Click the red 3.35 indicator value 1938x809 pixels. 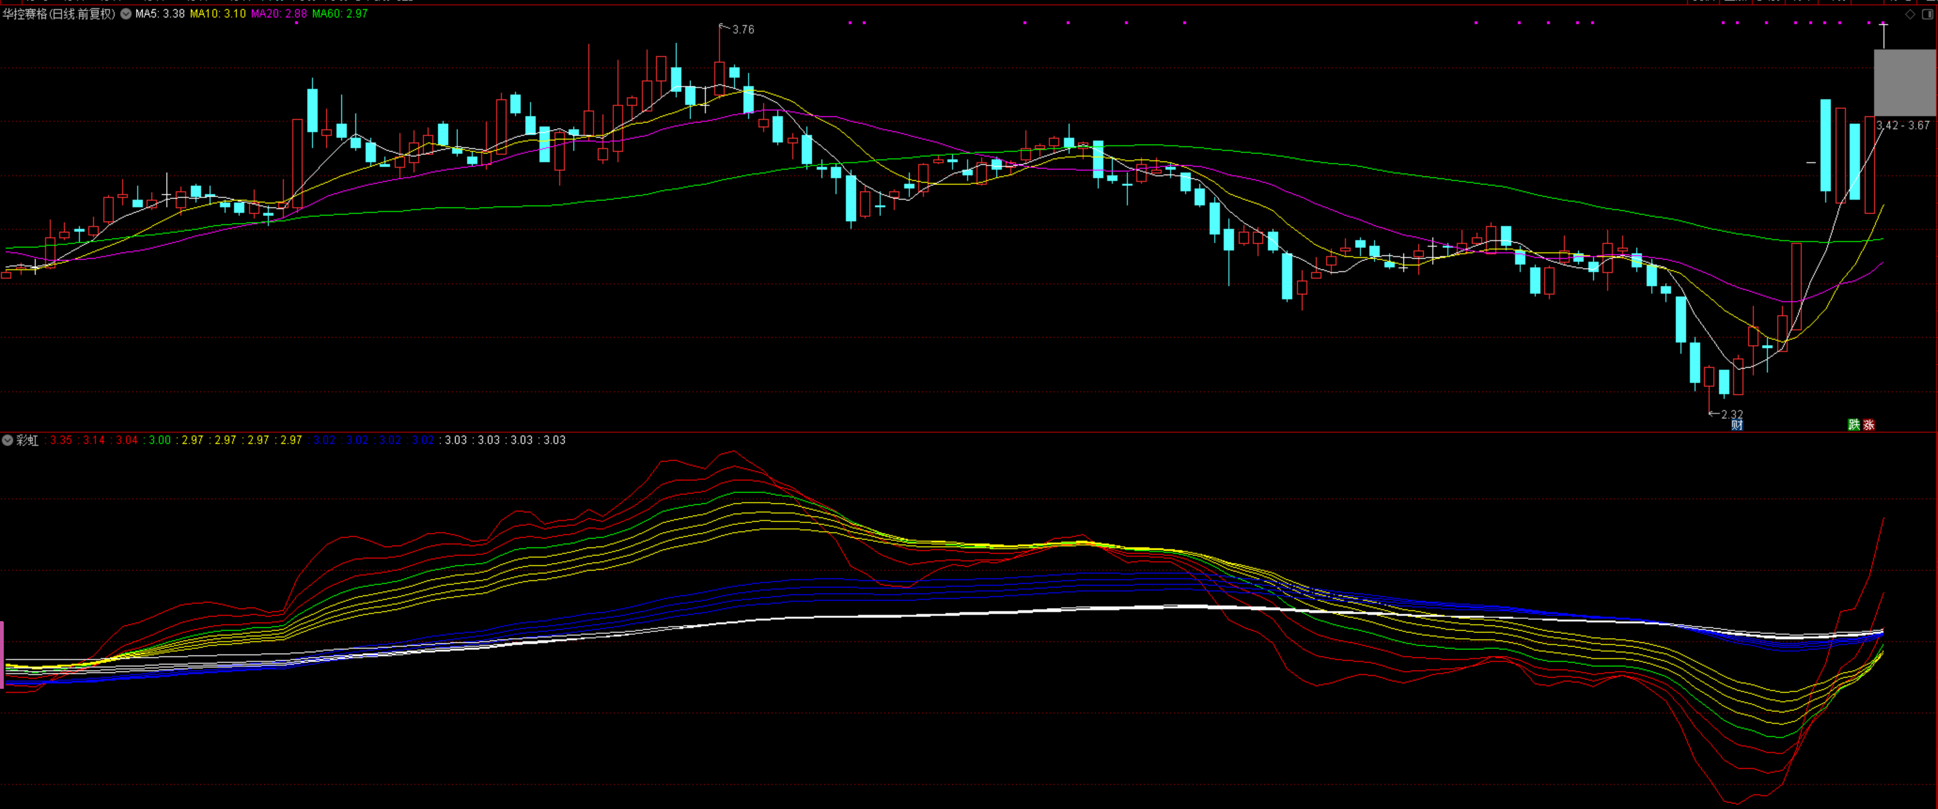pyautogui.click(x=61, y=440)
